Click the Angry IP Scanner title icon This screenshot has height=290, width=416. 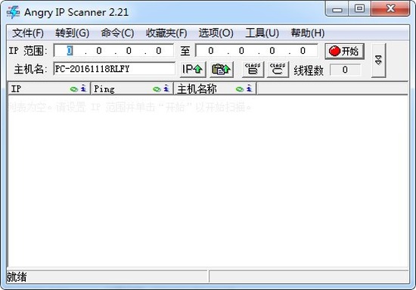tap(14, 12)
